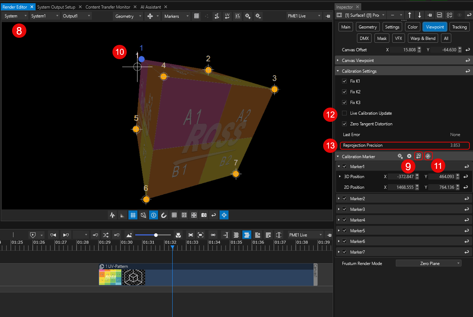
Task: Toggle the blue grid overlay button below viewport
Action: [x=133, y=215]
